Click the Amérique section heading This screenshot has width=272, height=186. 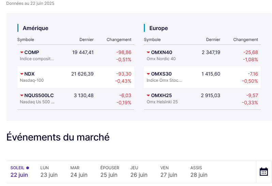click(35, 28)
